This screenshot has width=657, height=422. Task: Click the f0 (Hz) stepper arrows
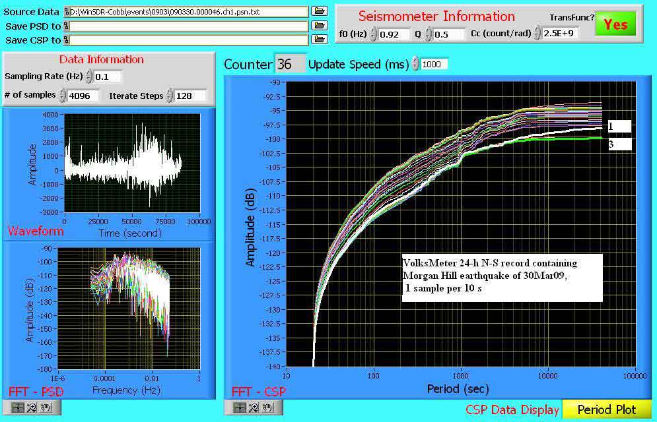coord(373,34)
